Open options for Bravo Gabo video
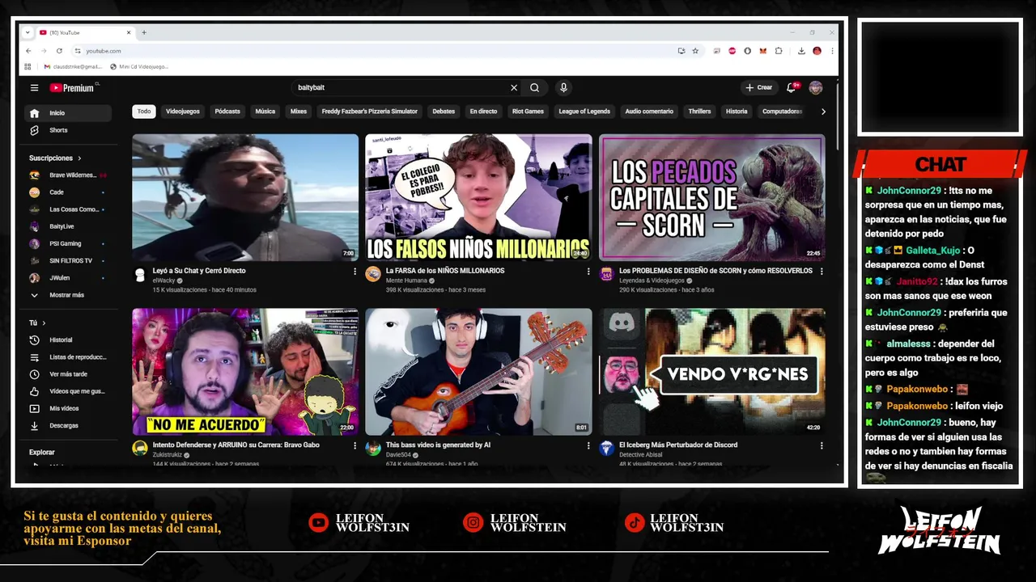Viewport: 1036px width, 582px height. [x=355, y=445]
